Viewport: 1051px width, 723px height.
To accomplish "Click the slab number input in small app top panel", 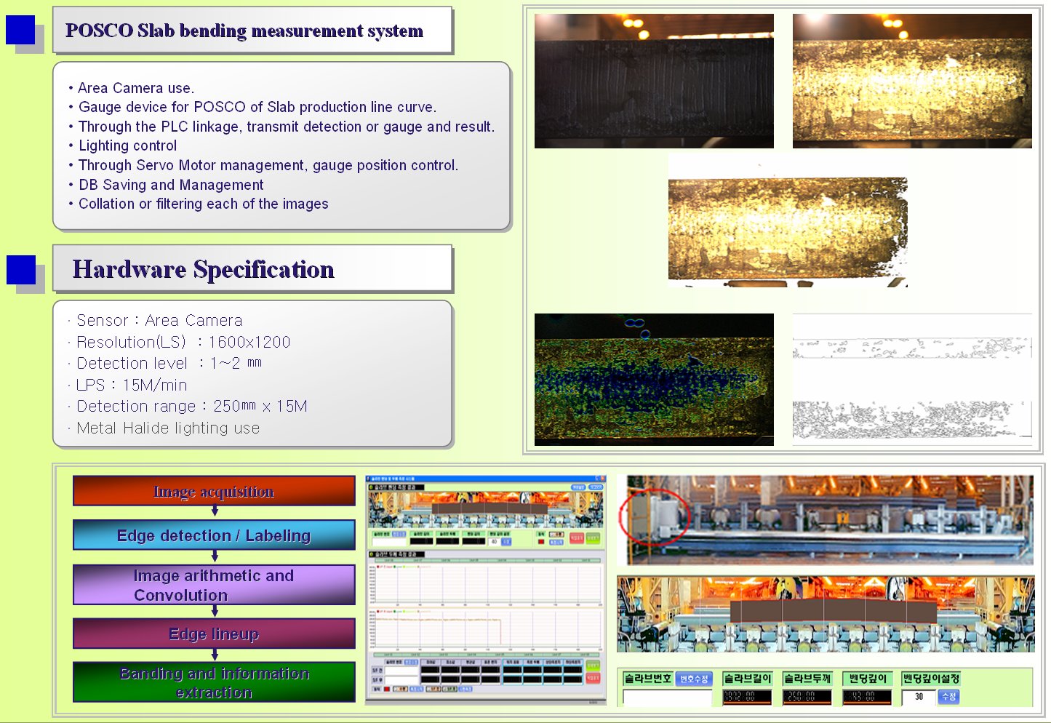I will [x=389, y=542].
